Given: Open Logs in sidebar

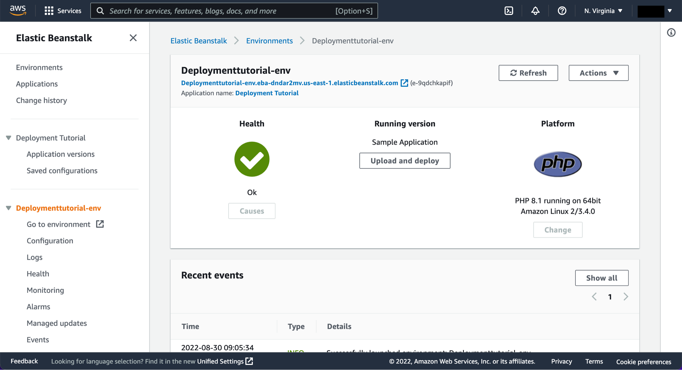Looking at the screenshot, I should [x=34, y=257].
